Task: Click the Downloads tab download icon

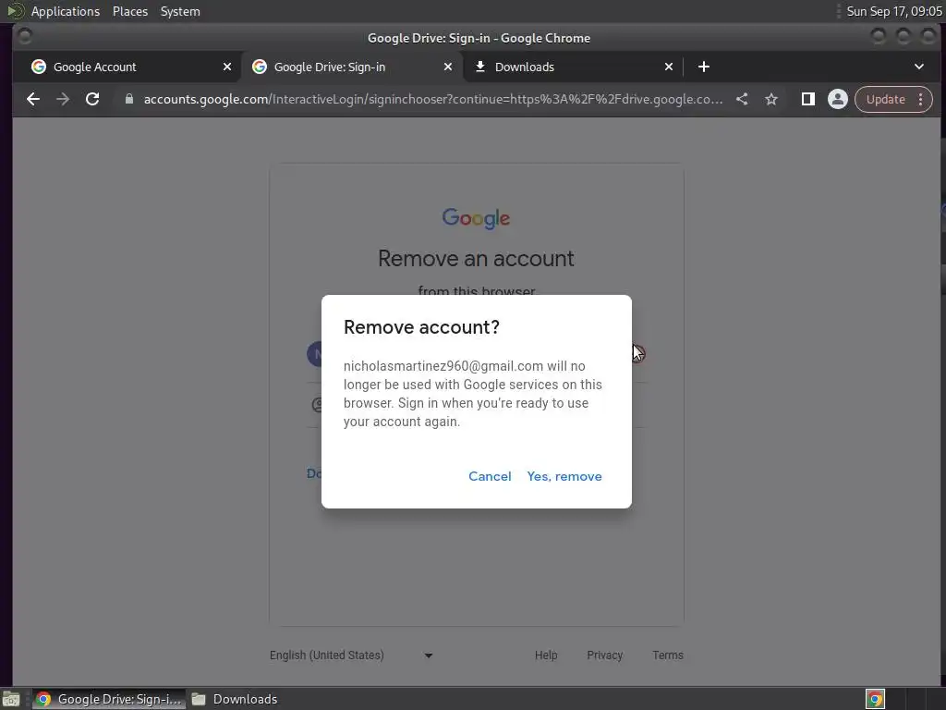Action: click(480, 67)
